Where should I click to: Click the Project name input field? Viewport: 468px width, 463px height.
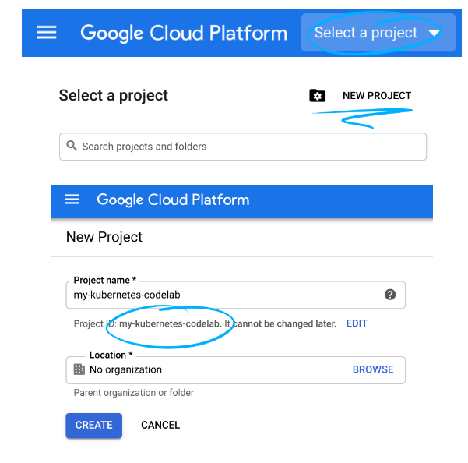click(235, 295)
